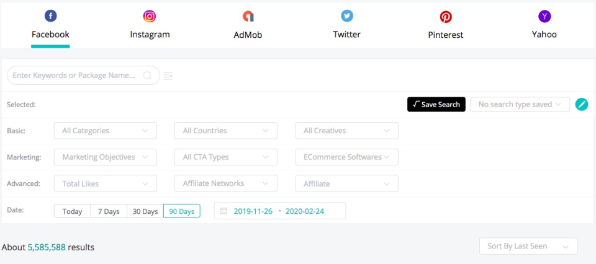The image size is (596, 264).
Task: Open the ECommerce Softwares dropdown
Action: (x=346, y=157)
